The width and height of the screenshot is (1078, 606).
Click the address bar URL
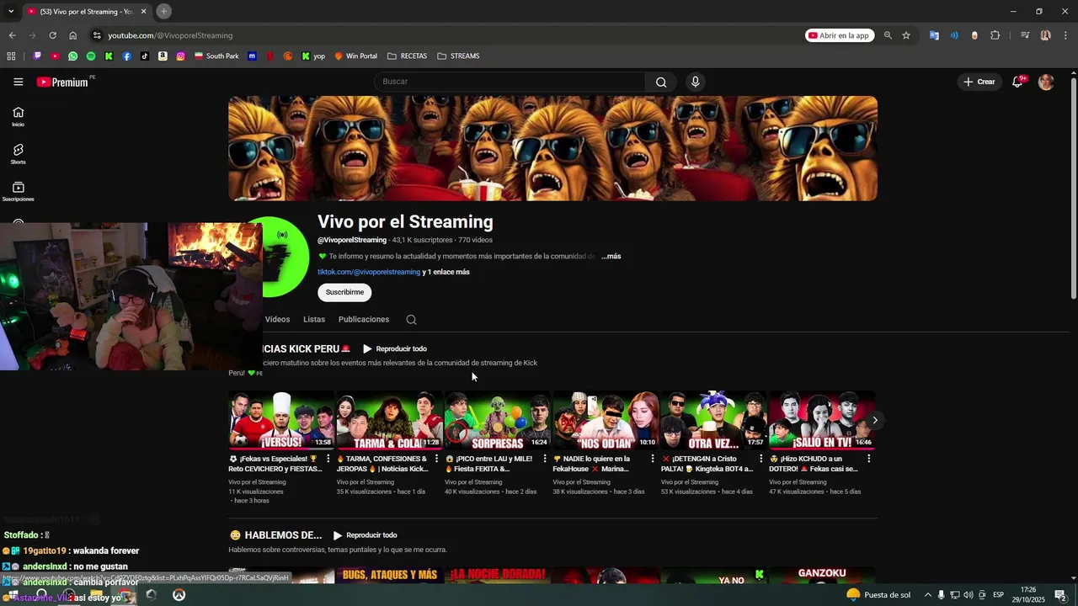170,35
